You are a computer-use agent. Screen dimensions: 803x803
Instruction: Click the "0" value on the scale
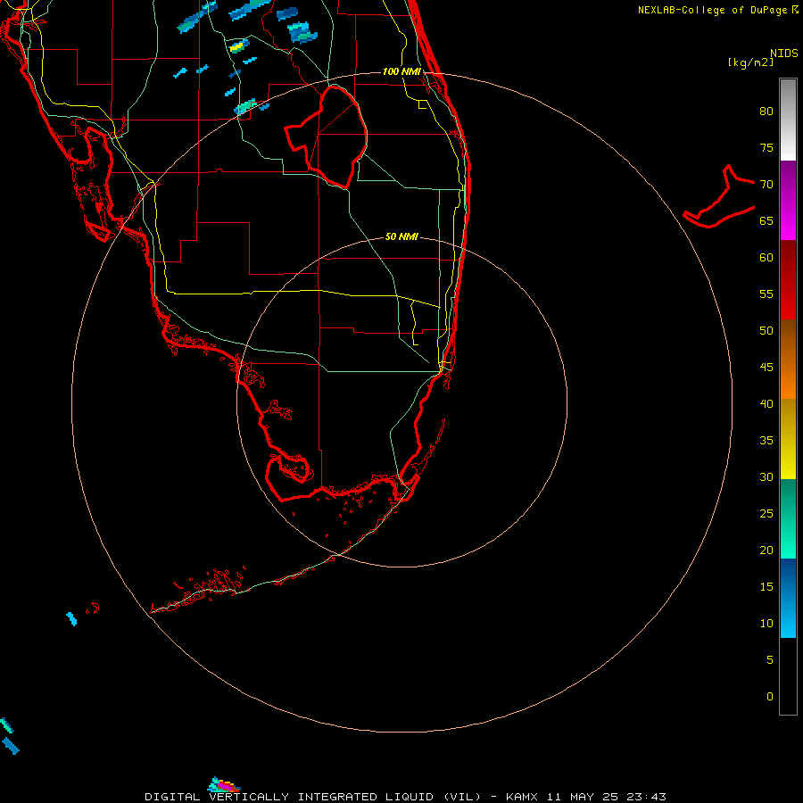pyautogui.click(x=769, y=697)
